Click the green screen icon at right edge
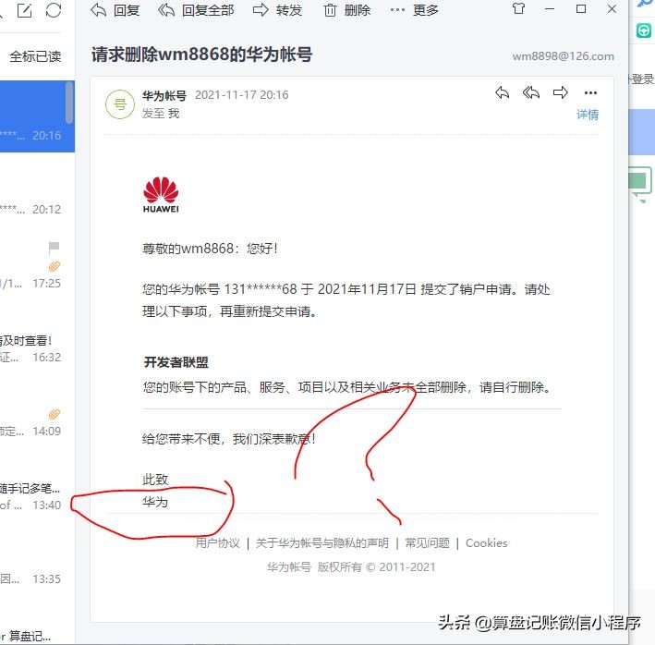This screenshot has height=645, width=655. [640, 183]
